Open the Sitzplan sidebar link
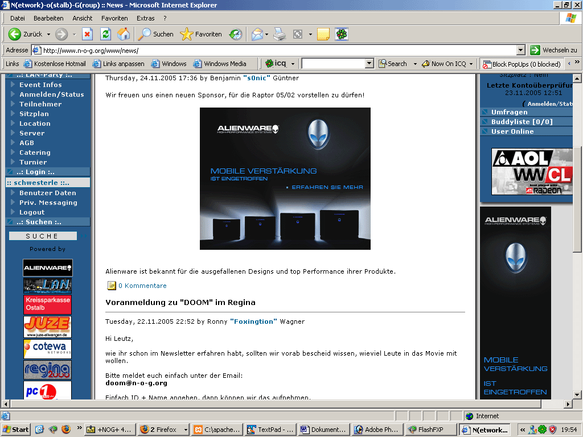Viewport: 583px width, 437px height. click(34, 114)
